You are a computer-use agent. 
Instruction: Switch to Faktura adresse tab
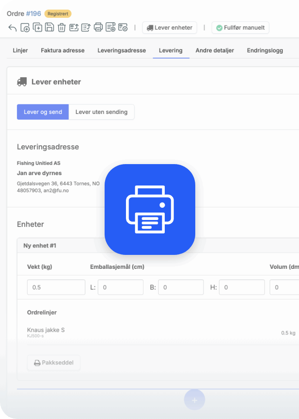63,50
